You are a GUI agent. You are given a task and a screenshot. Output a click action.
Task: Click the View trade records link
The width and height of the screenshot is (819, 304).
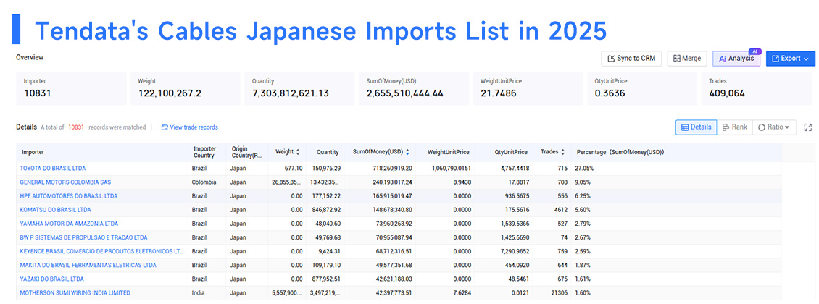[190, 127]
